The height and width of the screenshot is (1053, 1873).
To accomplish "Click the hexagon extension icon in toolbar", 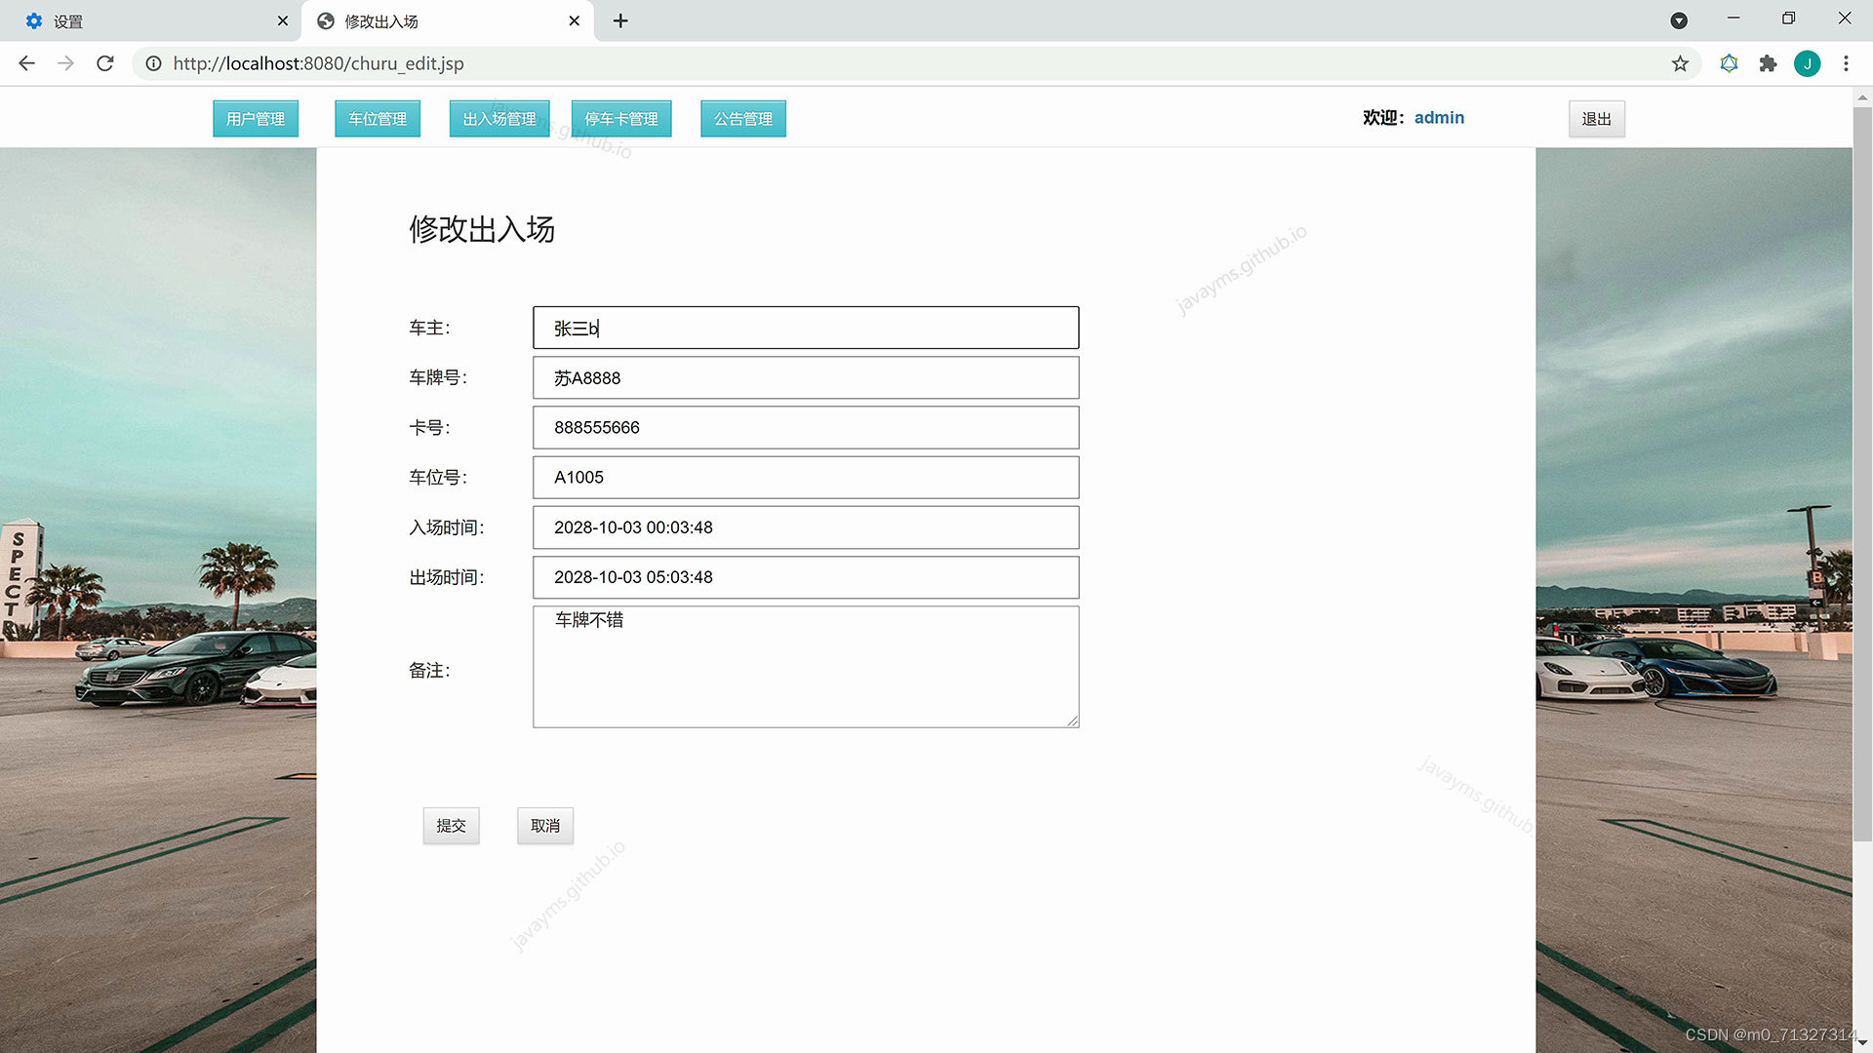I will pyautogui.click(x=1729, y=63).
